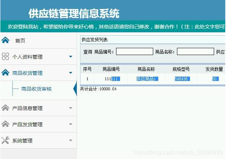Click the home icon beside 首页
Viewport: 226px width, 159px height.
click(x=5, y=40)
